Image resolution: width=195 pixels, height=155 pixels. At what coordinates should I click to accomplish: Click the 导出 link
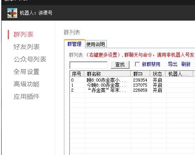(x=172, y=64)
